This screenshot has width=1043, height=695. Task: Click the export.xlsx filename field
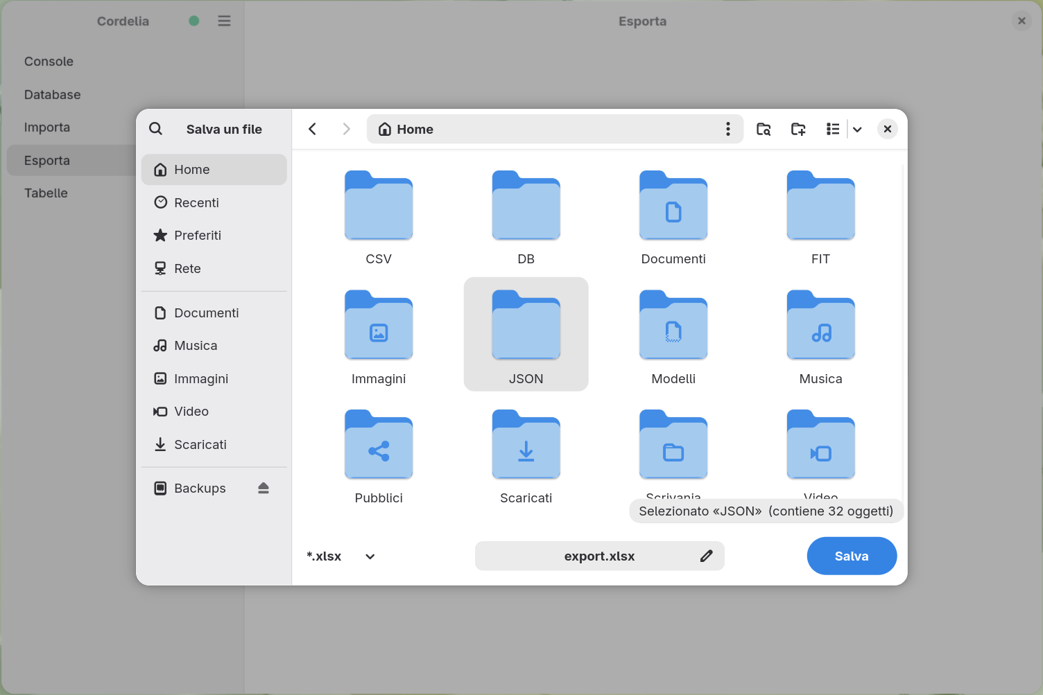tap(600, 556)
